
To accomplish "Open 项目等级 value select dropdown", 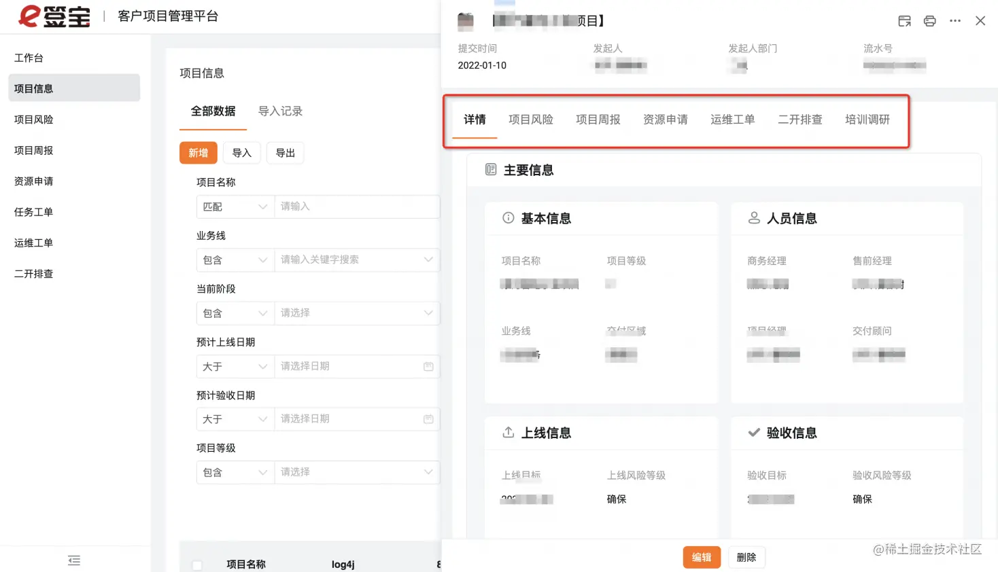I will (x=357, y=472).
